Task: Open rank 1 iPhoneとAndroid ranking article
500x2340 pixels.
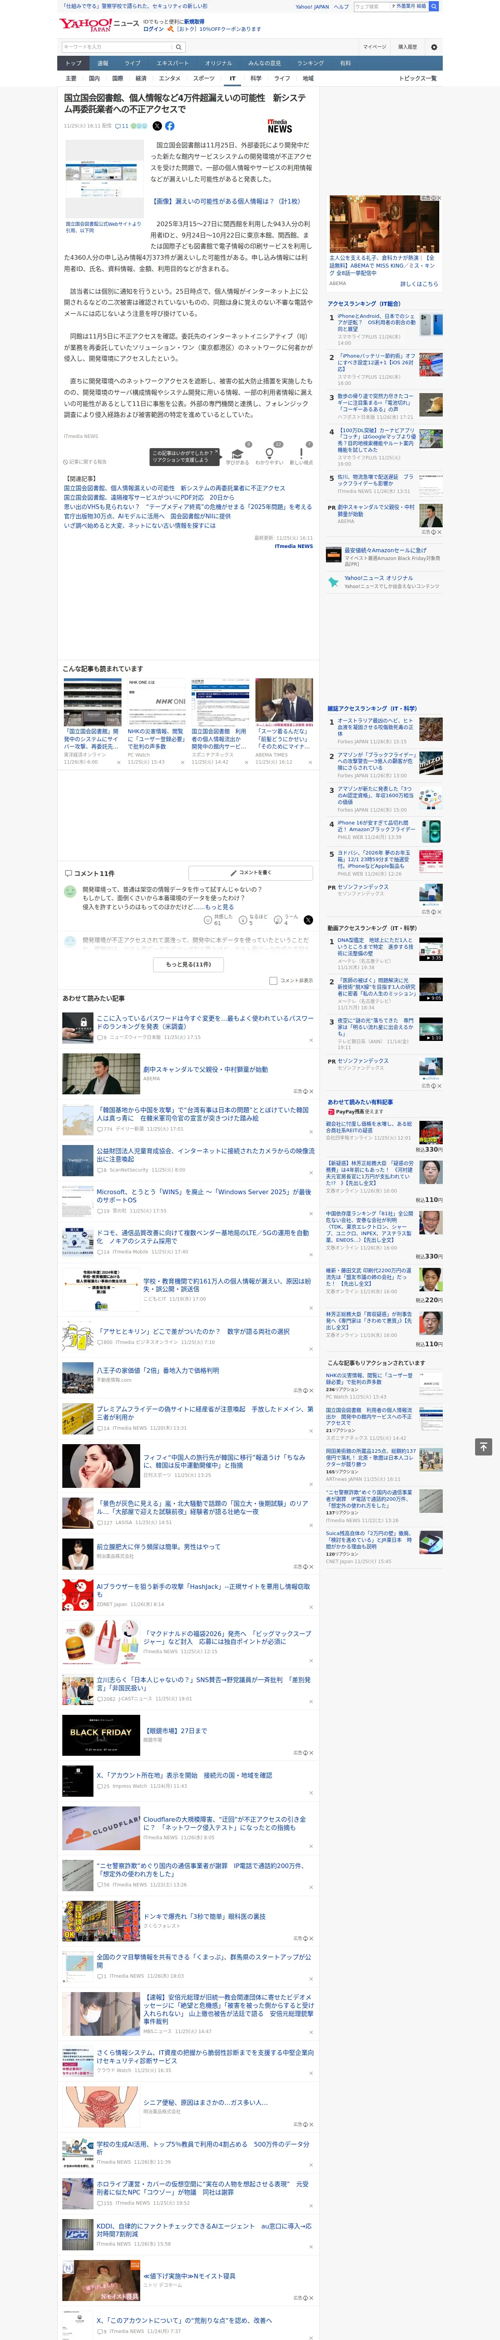Action: coord(376,323)
